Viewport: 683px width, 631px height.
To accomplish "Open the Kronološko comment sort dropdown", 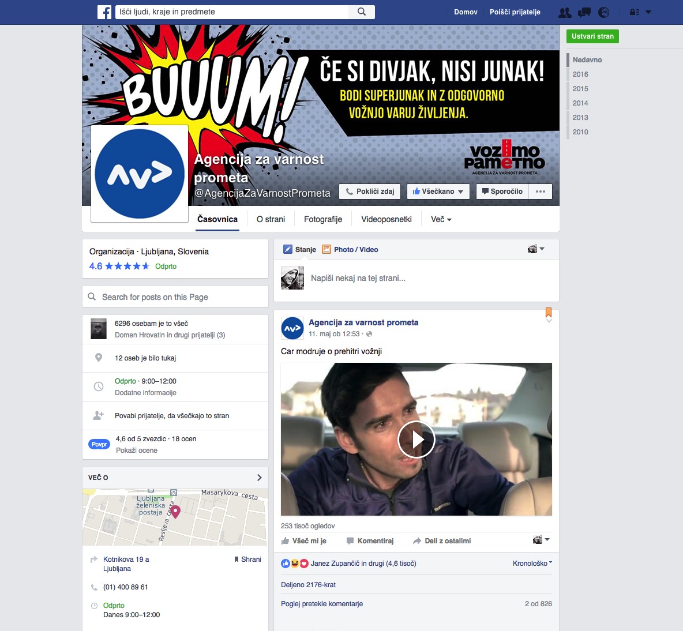I will tap(532, 564).
